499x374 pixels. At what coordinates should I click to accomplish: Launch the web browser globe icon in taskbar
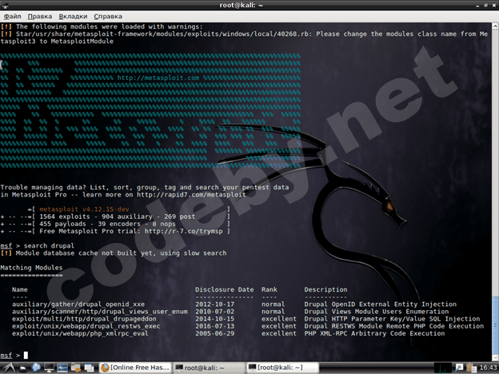tap(36, 368)
